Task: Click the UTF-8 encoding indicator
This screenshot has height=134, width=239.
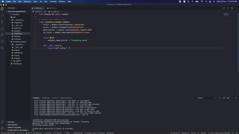Action: point(193,133)
